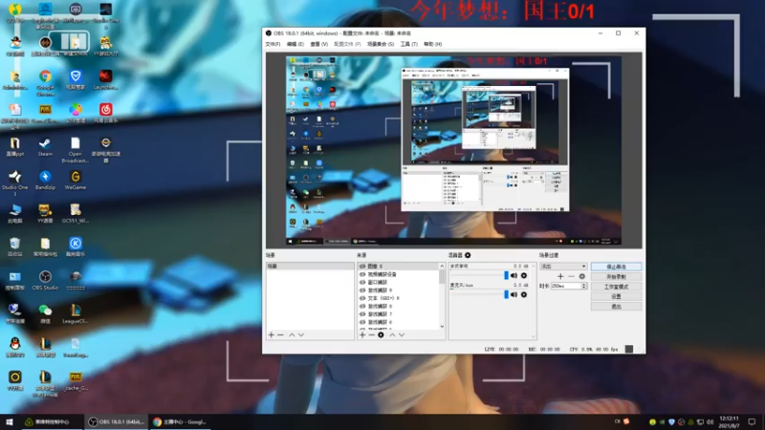Open the Studio One 3 desktop icon
This screenshot has height=430, width=765.
14,183
